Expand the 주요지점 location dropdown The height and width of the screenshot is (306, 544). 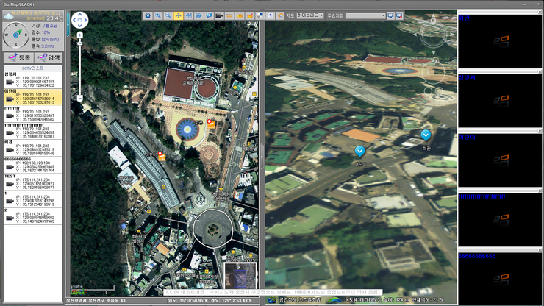point(385,15)
